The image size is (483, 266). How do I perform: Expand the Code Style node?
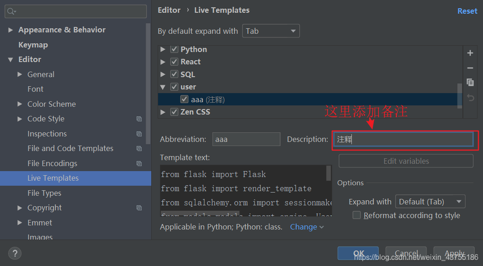pos(20,119)
